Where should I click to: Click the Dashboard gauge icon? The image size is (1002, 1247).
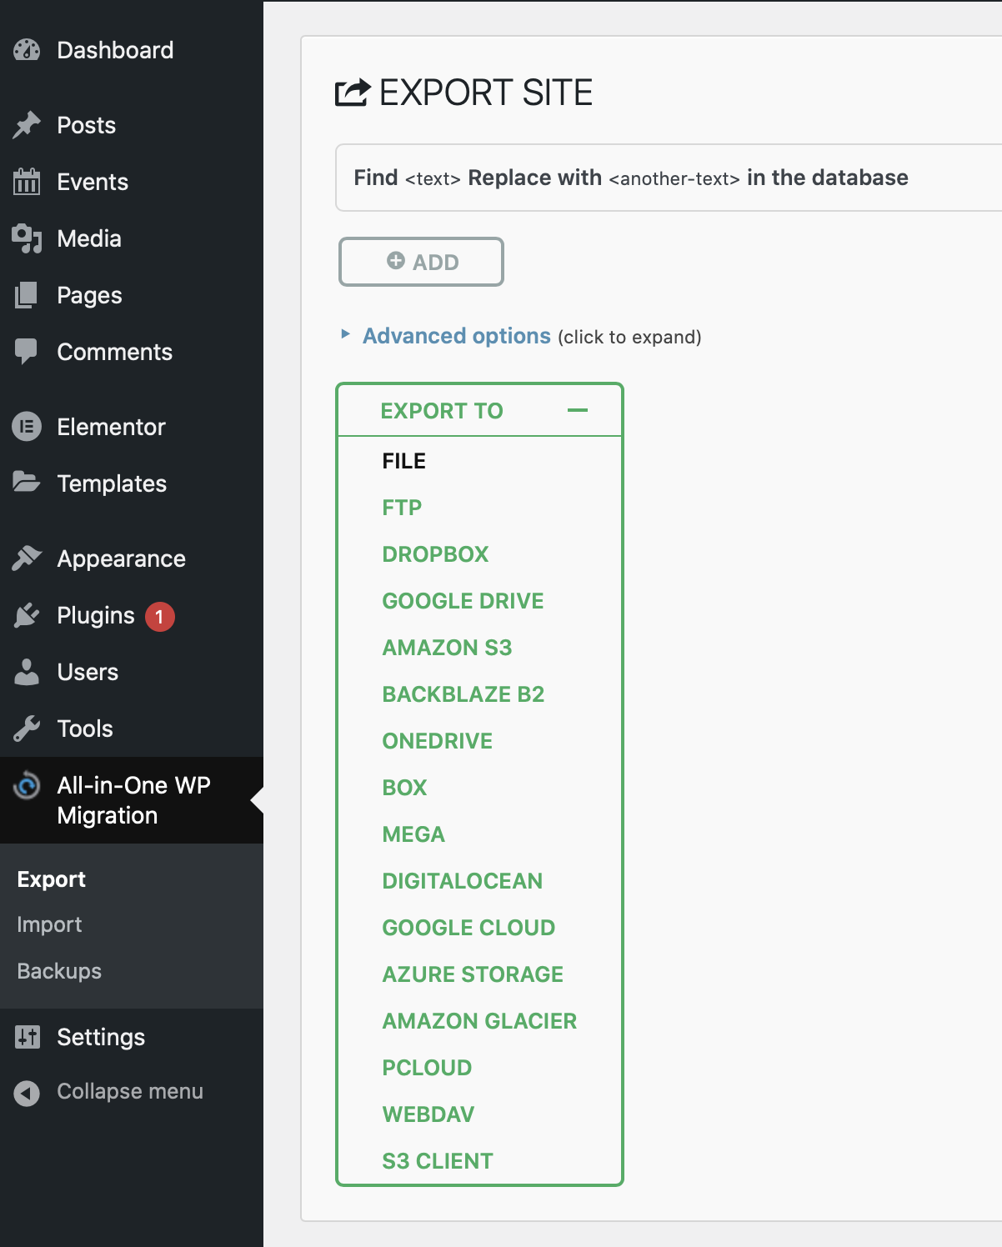point(27,50)
